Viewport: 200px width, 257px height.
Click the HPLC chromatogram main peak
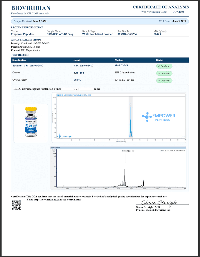point(130,122)
